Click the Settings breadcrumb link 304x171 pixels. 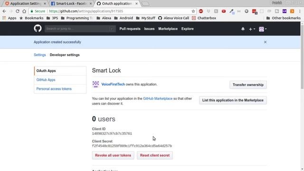[x=40, y=55]
